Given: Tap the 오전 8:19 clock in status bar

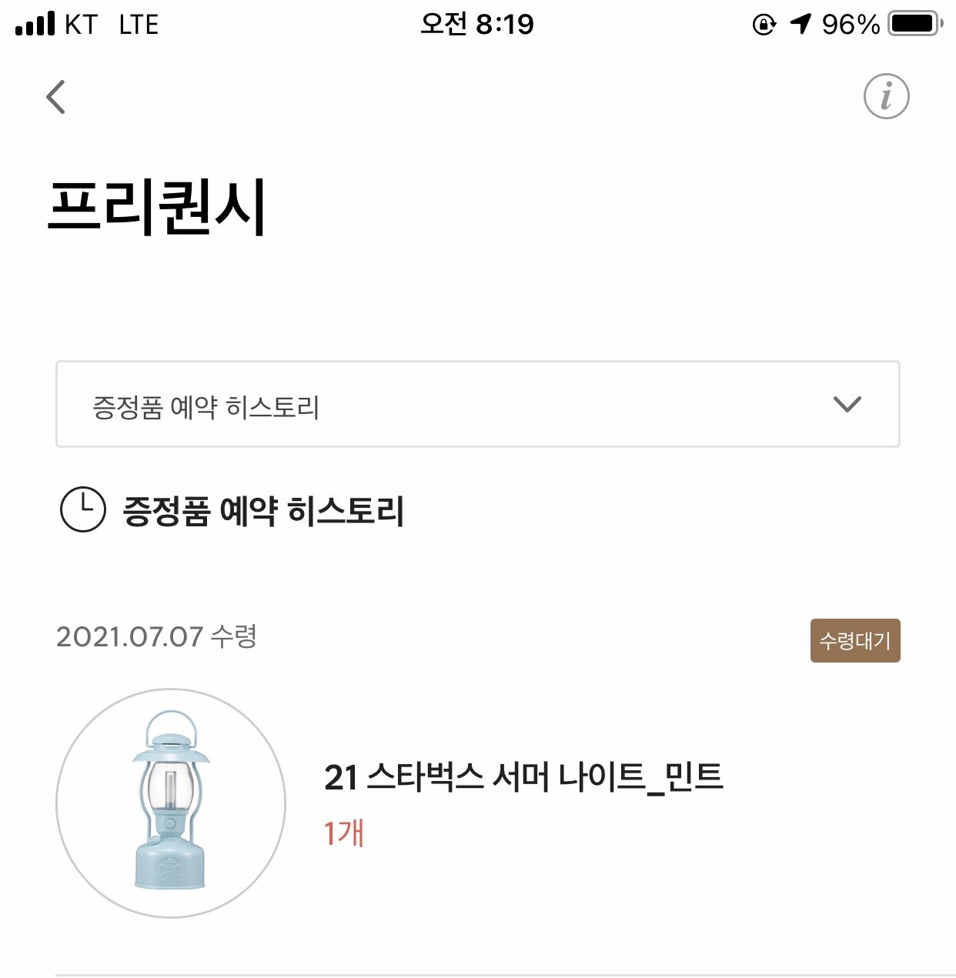Looking at the screenshot, I should (477, 24).
